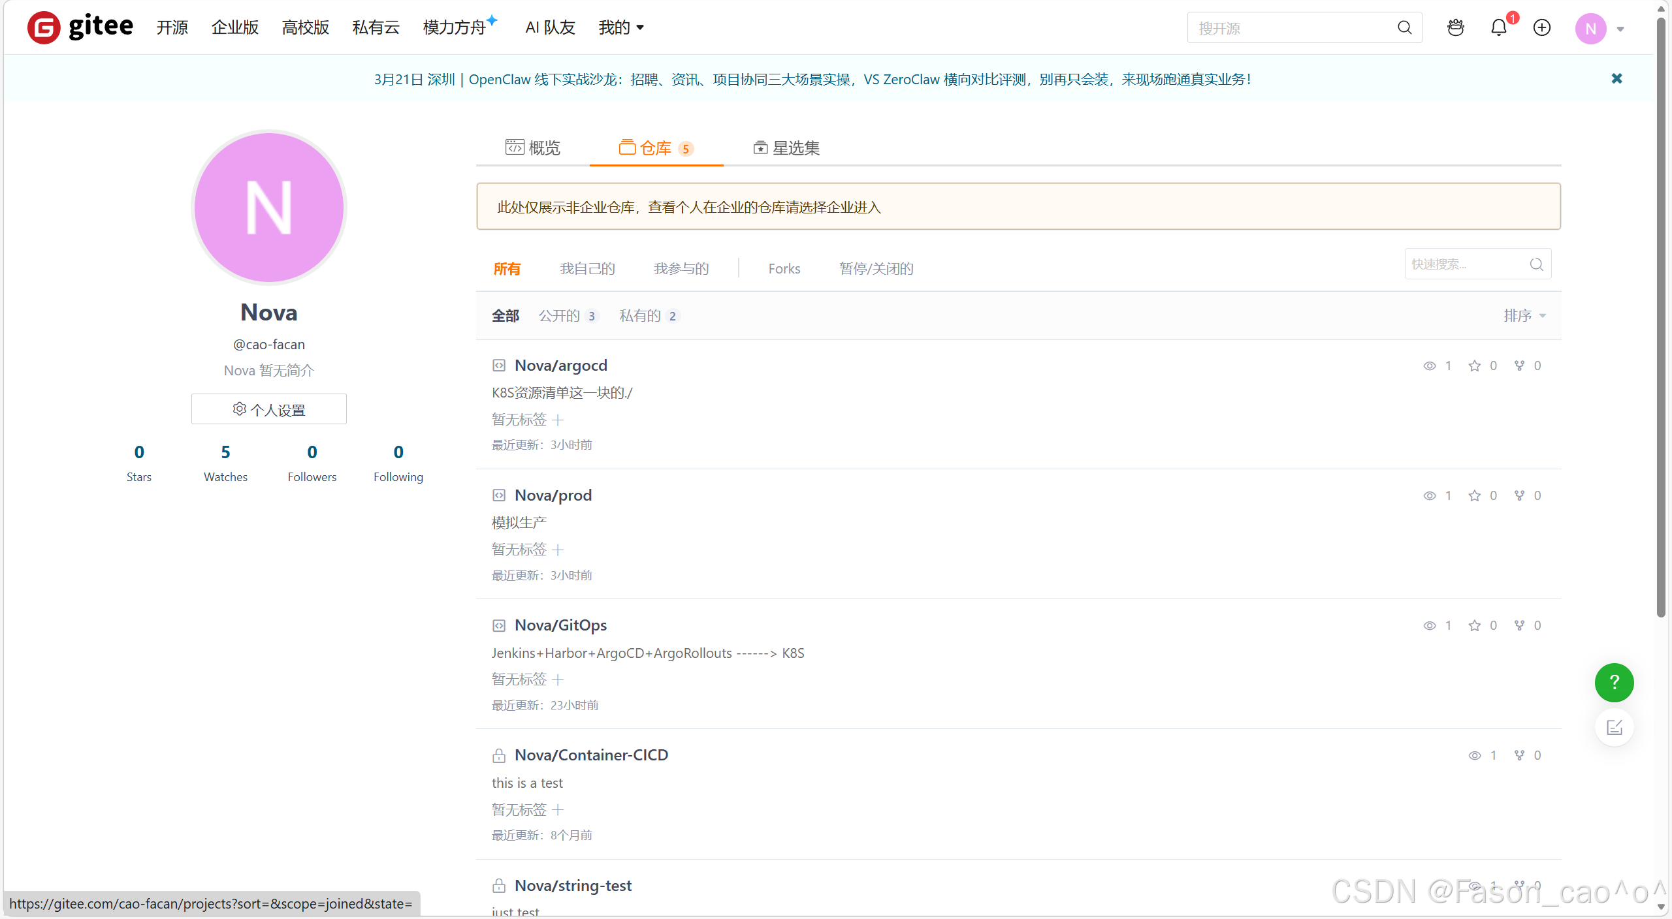Close the blue announcement banner
Screen dimensions: 1672x919
1616,79
